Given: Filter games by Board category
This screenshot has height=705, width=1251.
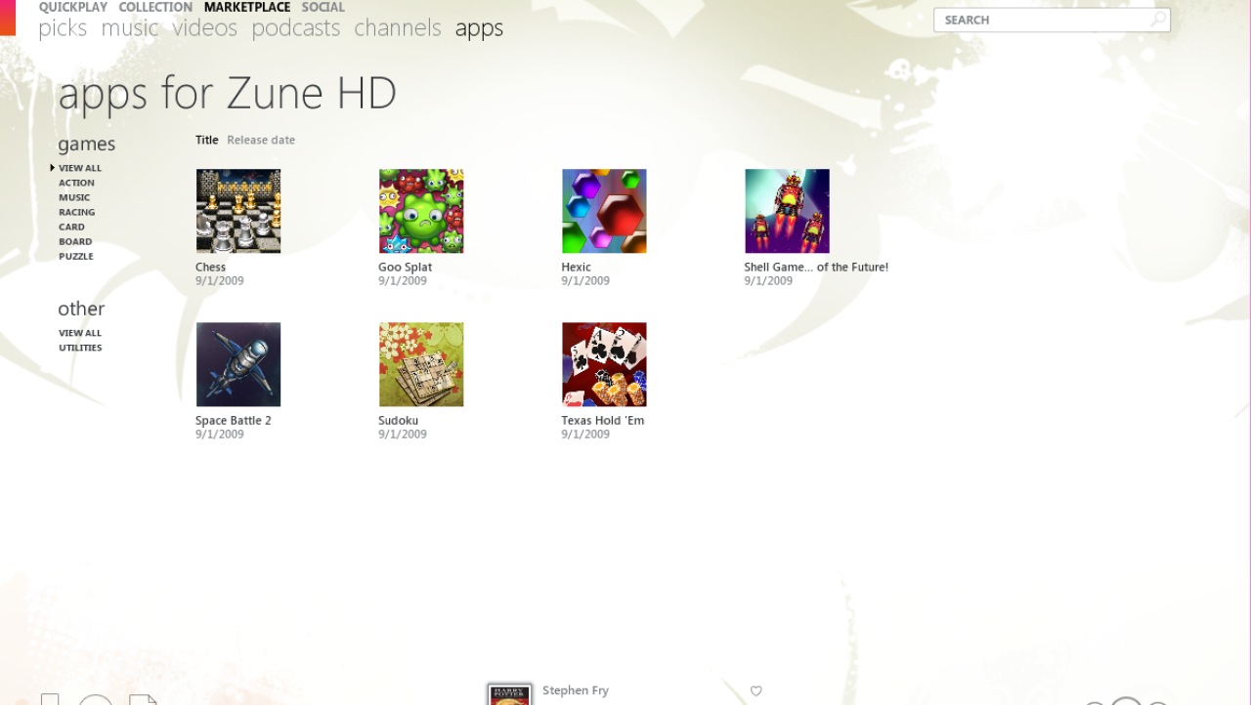Looking at the screenshot, I should click(x=75, y=241).
